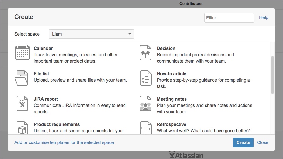
Task: Open the Help link
Action: (264, 17)
